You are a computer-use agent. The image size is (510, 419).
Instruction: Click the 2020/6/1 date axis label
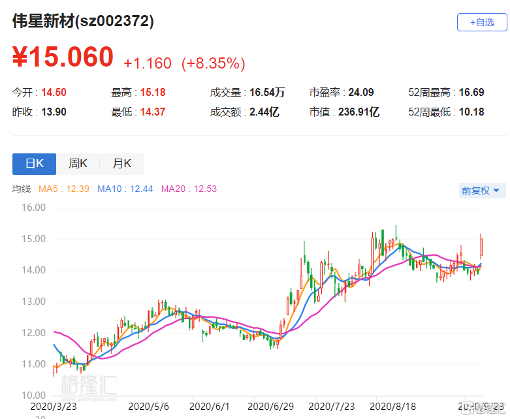[x=210, y=407]
